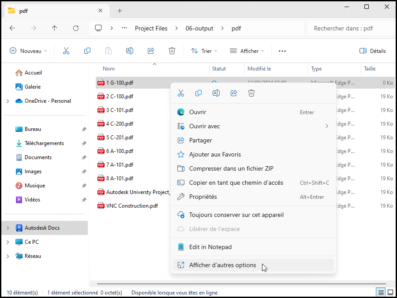Refresh the current folder
This screenshot has width=397, height=298.
pyautogui.click(x=76, y=28)
